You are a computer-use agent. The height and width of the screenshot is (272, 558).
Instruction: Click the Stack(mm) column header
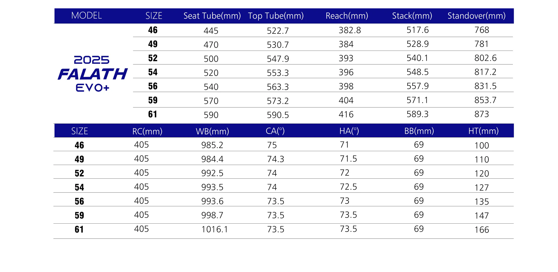pos(412,16)
